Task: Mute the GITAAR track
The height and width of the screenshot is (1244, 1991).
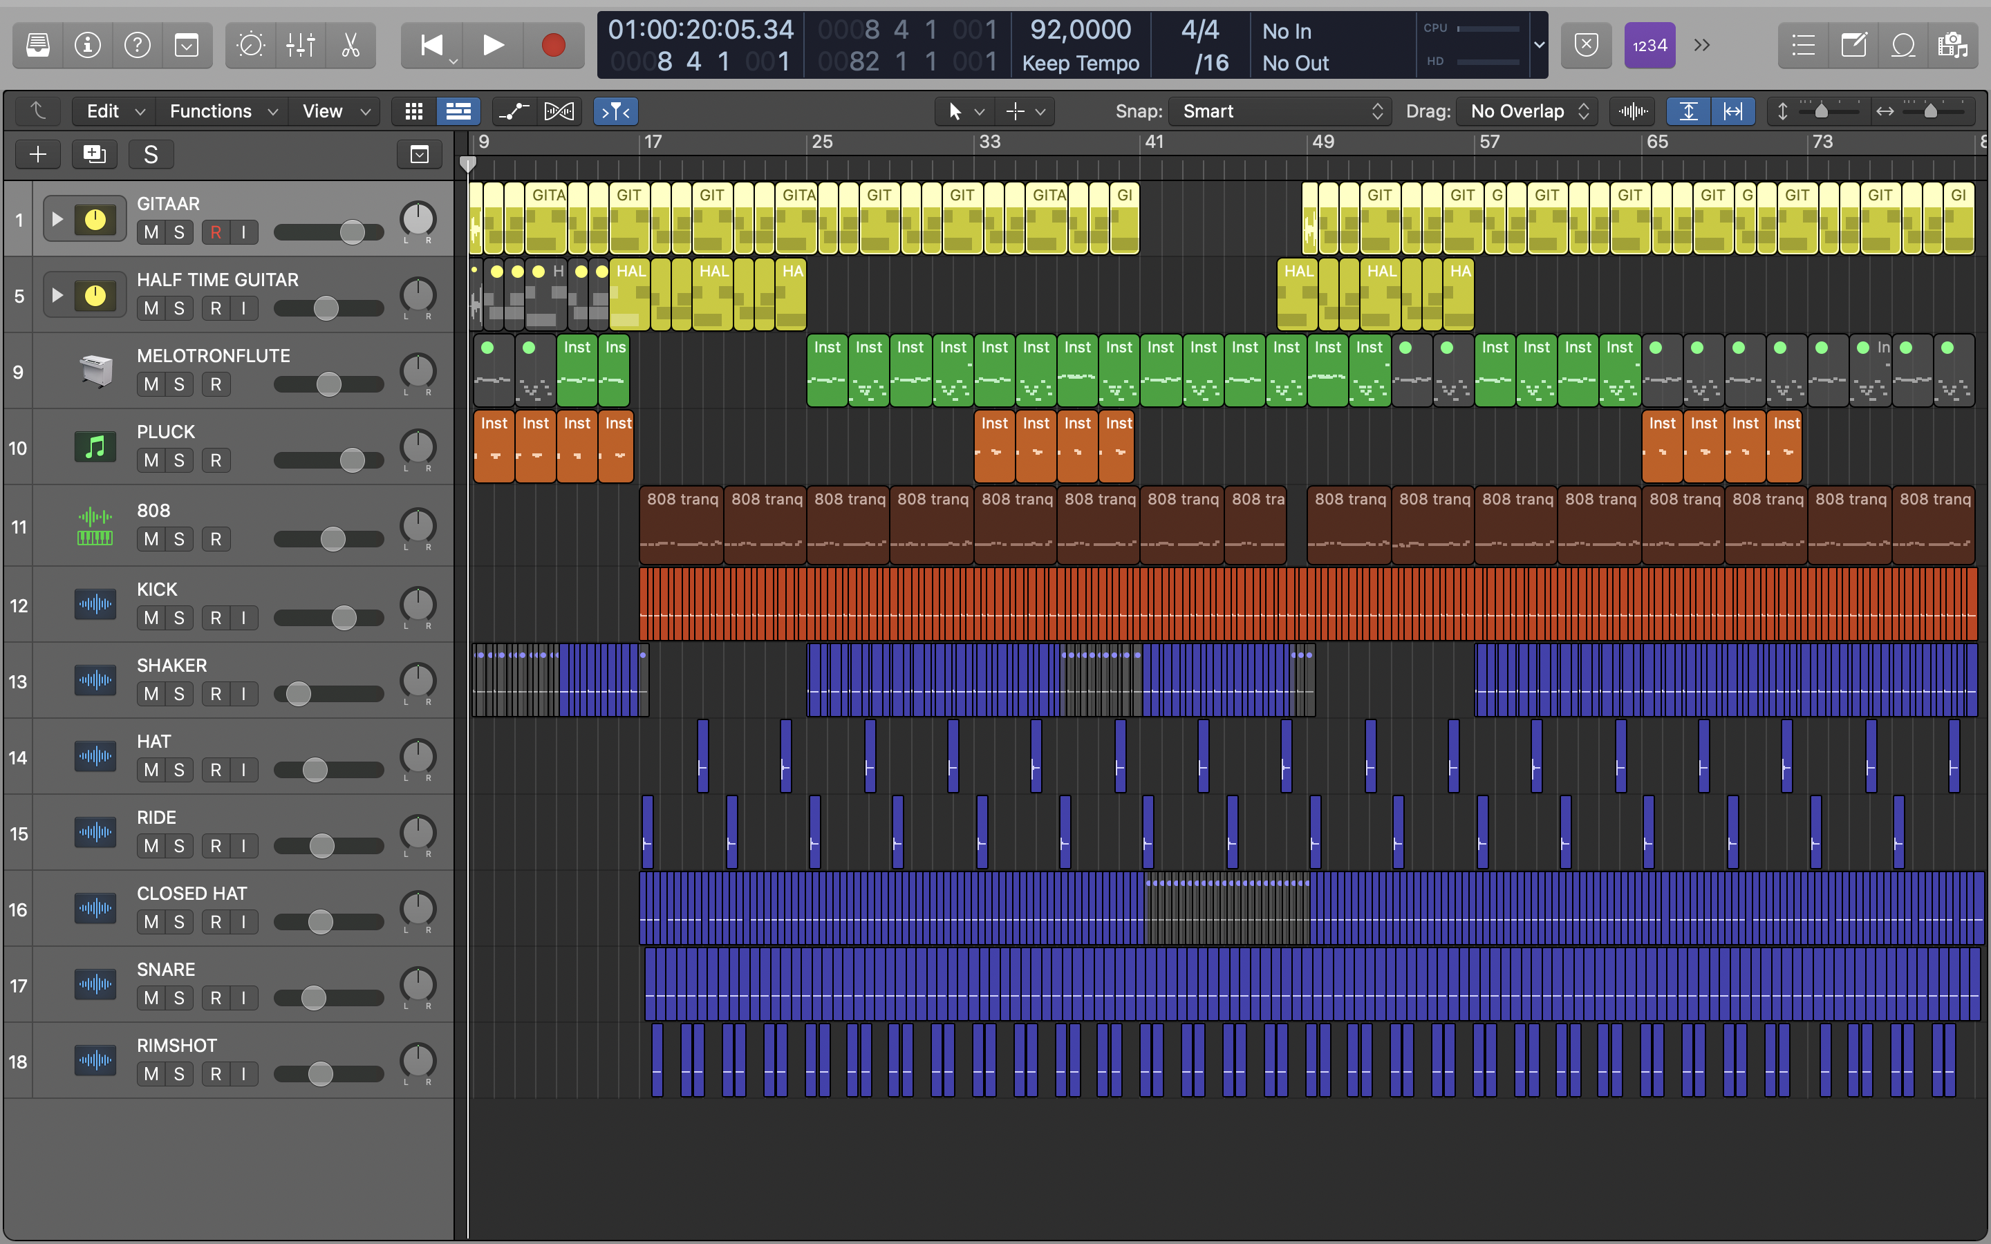Action: [x=151, y=232]
